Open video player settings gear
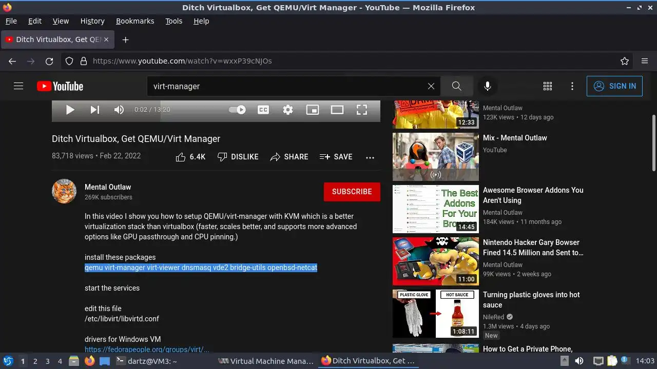 click(x=288, y=110)
